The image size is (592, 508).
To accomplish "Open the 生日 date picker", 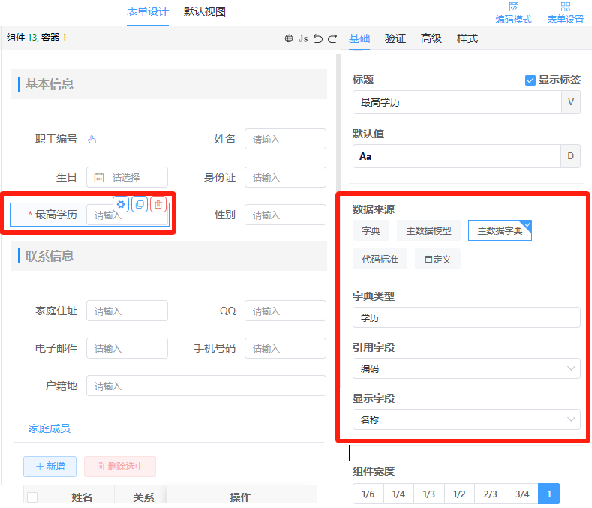I will [127, 178].
